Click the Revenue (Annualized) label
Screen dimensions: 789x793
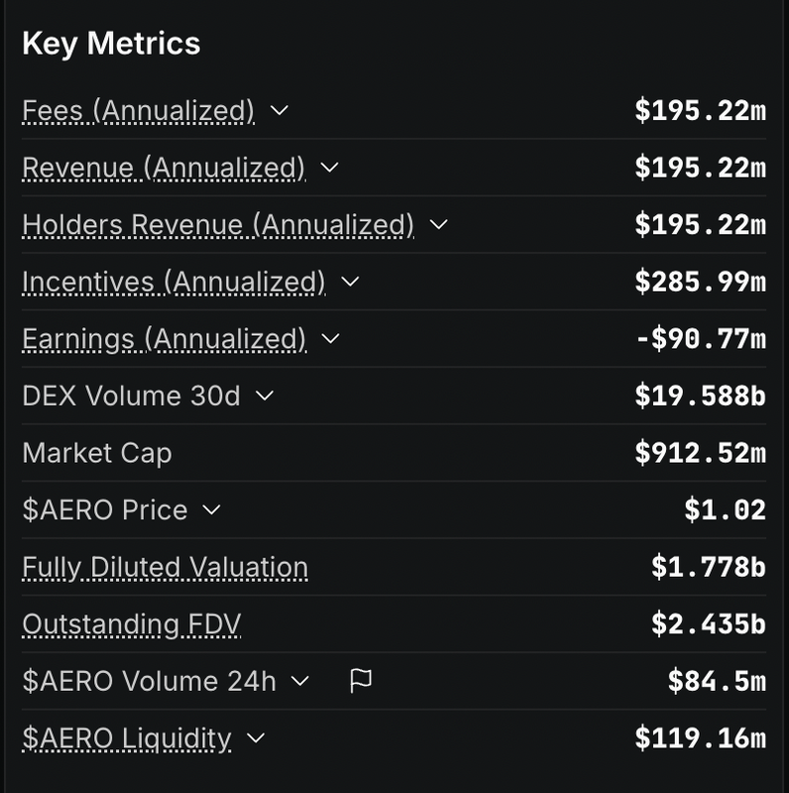click(164, 168)
